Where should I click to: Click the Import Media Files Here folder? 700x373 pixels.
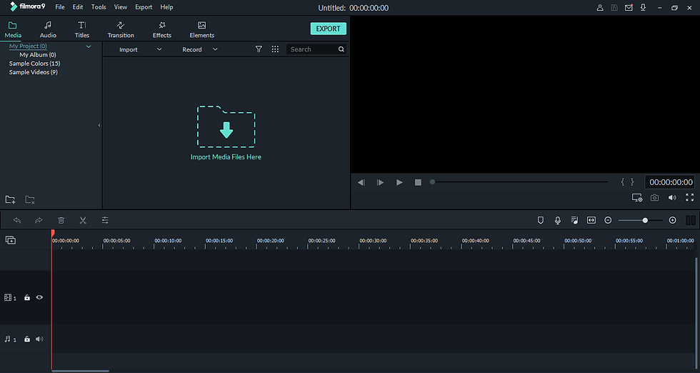[x=226, y=127]
